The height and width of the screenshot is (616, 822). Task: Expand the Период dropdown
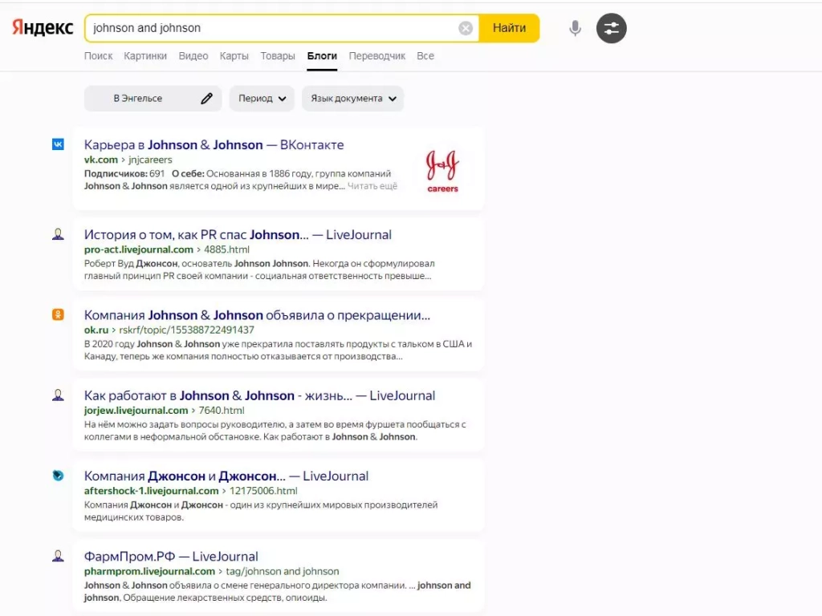pyautogui.click(x=262, y=99)
